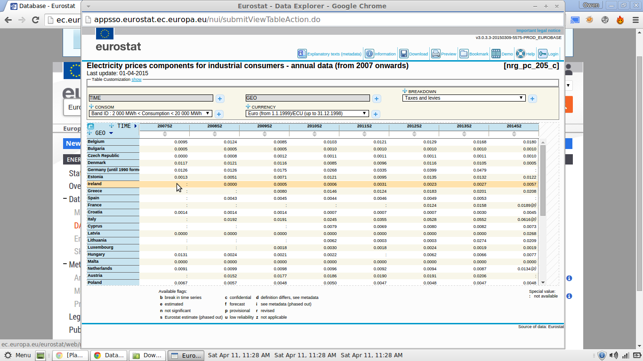Click the Information icon

[370, 54]
